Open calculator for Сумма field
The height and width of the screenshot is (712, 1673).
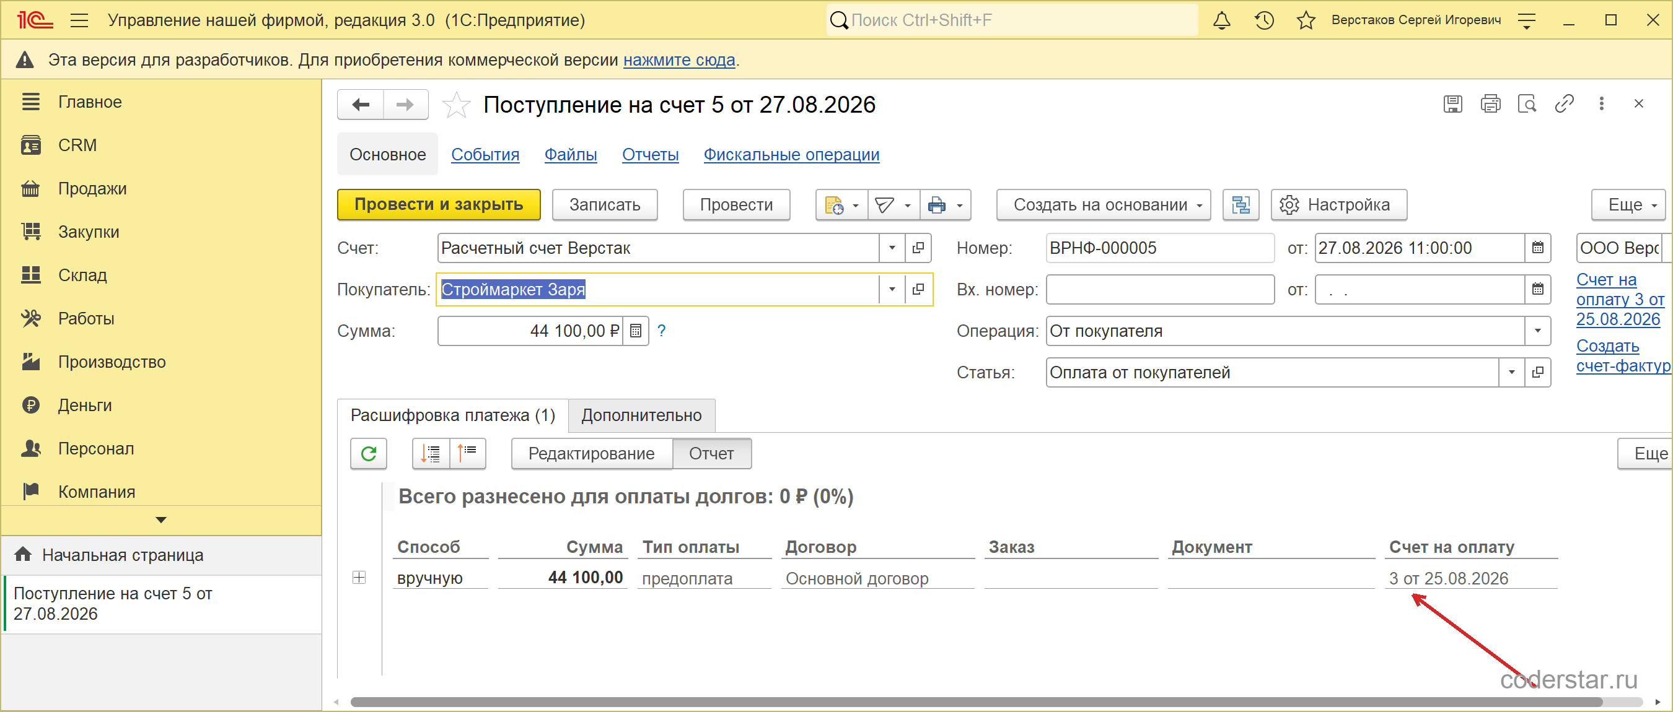635,331
